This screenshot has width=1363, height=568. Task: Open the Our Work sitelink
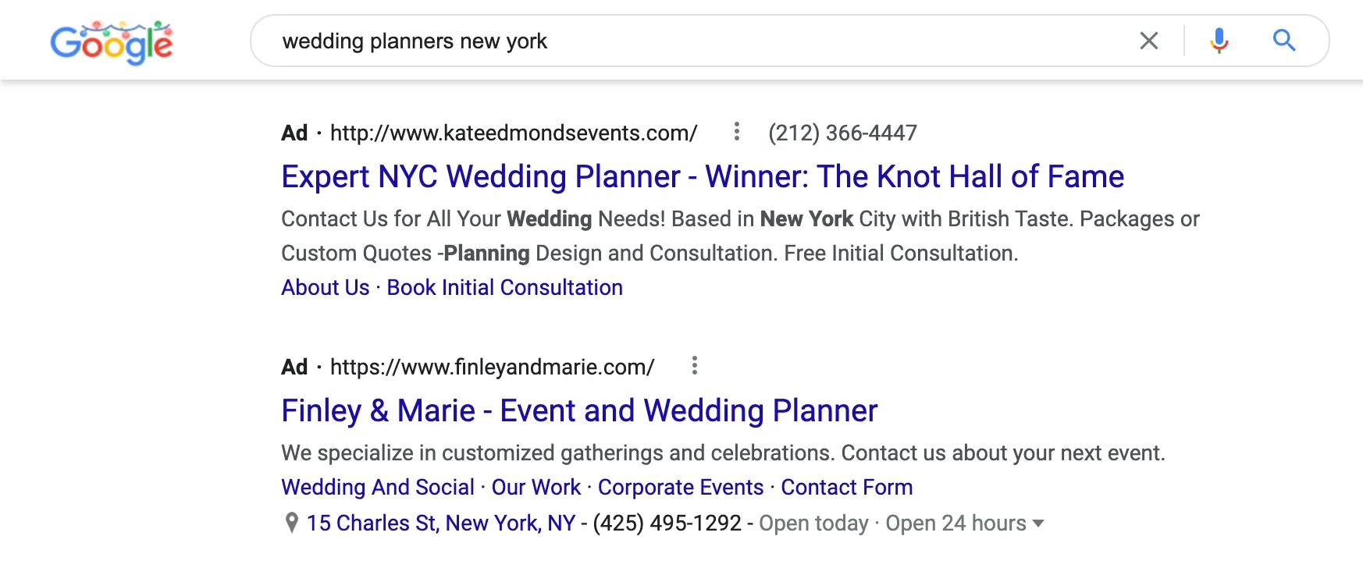click(536, 488)
